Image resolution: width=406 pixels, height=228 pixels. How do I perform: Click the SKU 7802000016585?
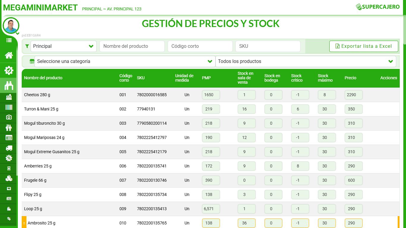click(152, 95)
